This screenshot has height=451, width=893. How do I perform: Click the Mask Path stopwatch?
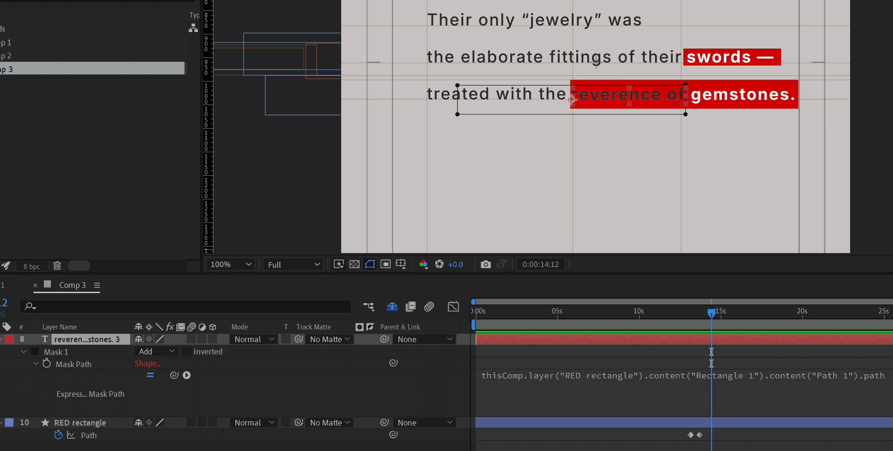tap(47, 363)
